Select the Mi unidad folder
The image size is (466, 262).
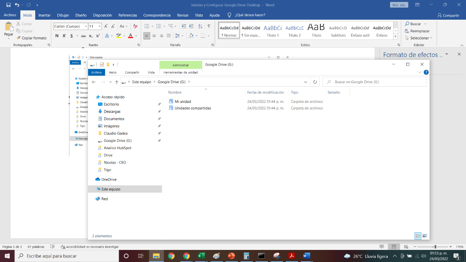pos(183,101)
